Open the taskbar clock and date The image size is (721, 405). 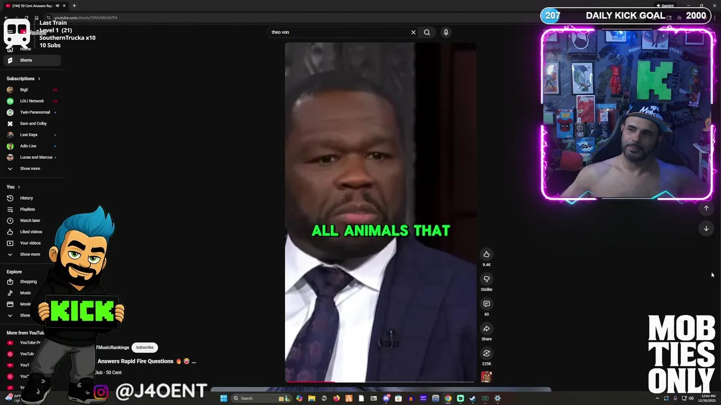[706, 398]
